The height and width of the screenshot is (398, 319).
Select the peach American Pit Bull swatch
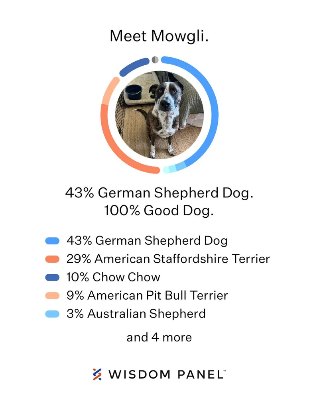click(x=52, y=296)
